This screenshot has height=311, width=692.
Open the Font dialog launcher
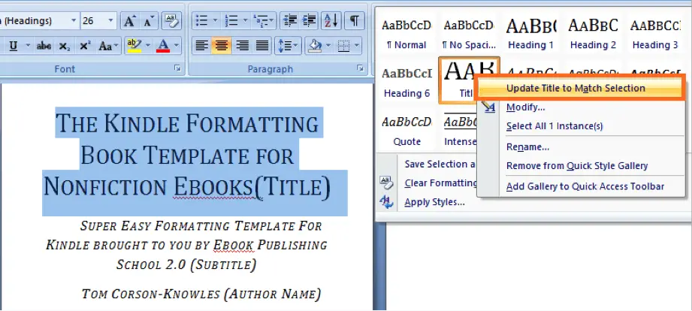point(177,68)
